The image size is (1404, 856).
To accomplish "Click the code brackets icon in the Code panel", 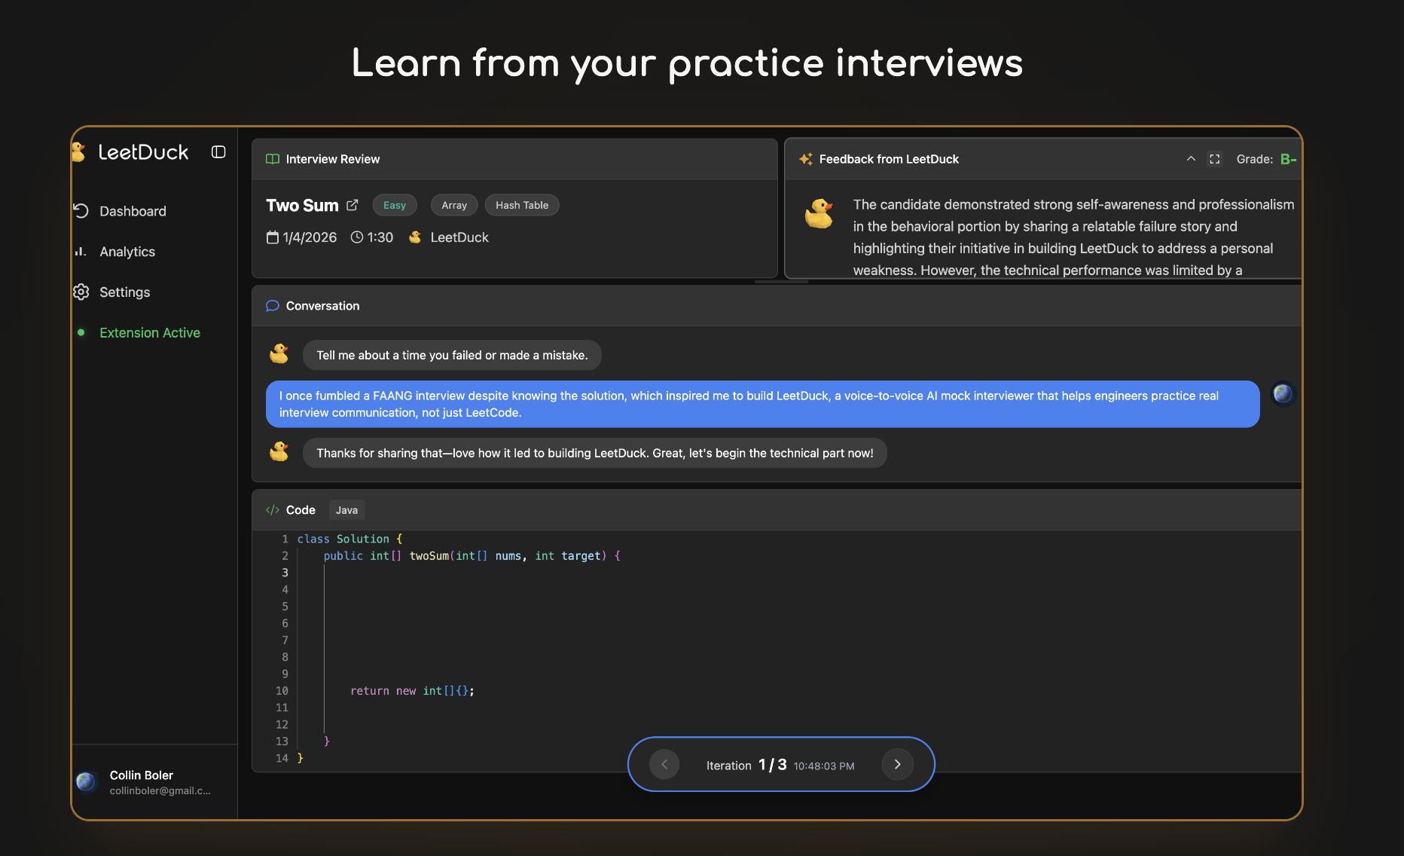I will tap(271, 509).
